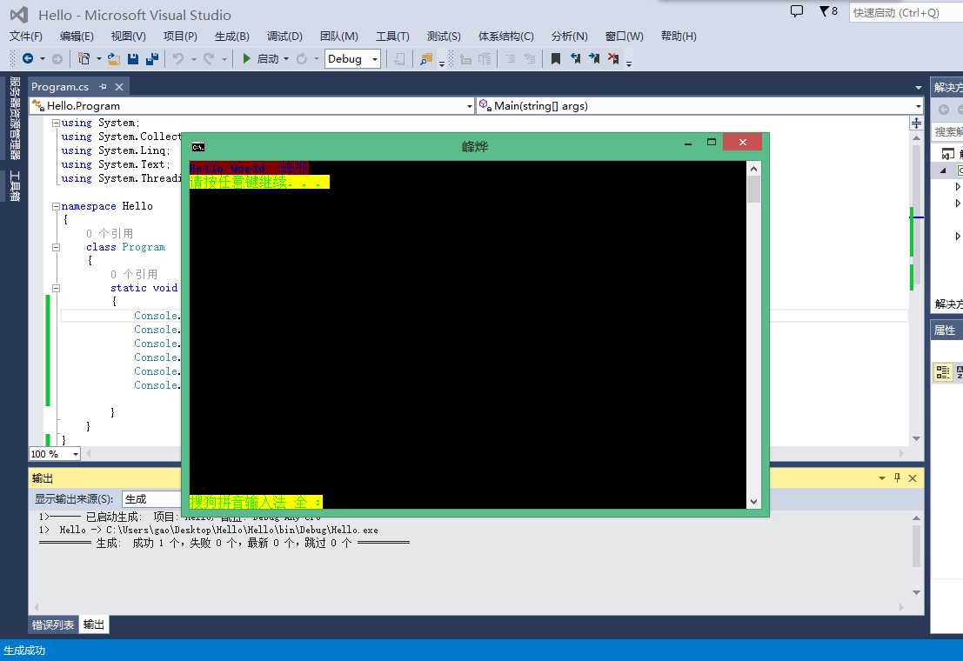Click the New Project toolbar icon

click(x=84, y=58)
